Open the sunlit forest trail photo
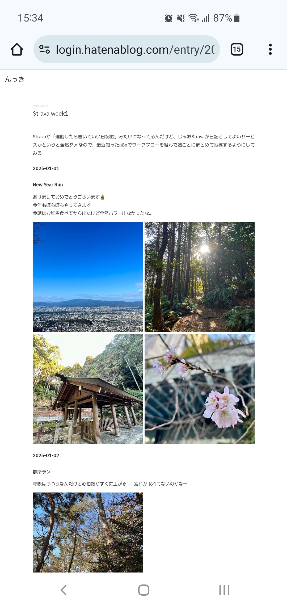Screen dimensions: 287x606 200,277
